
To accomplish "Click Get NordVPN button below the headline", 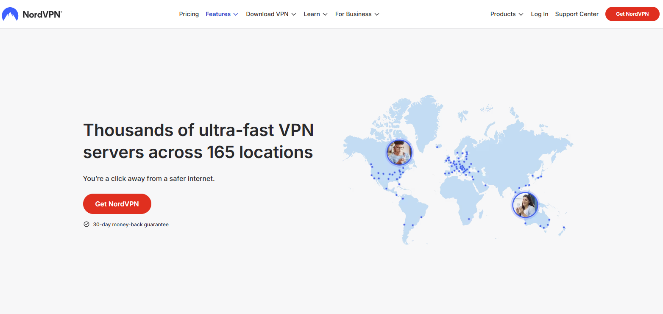I will pos(117,204).
